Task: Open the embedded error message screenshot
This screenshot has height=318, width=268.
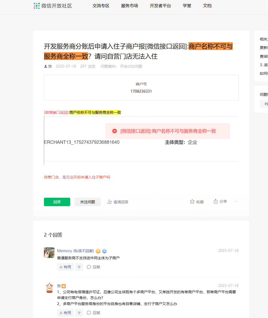Action: pos(141,140)
